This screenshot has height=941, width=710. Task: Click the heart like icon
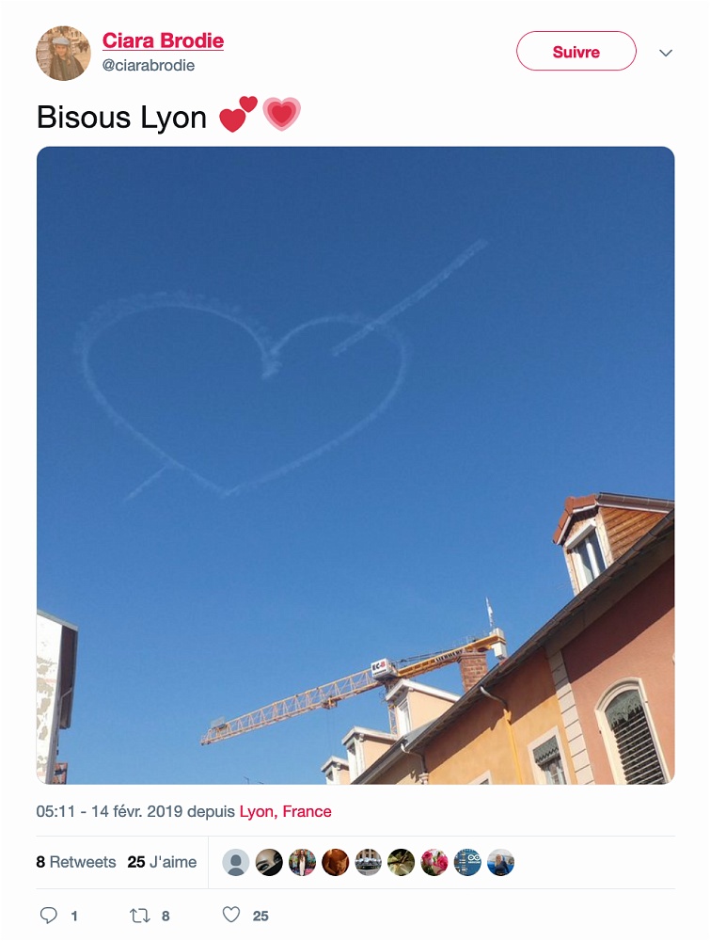[x=231, y=915]
